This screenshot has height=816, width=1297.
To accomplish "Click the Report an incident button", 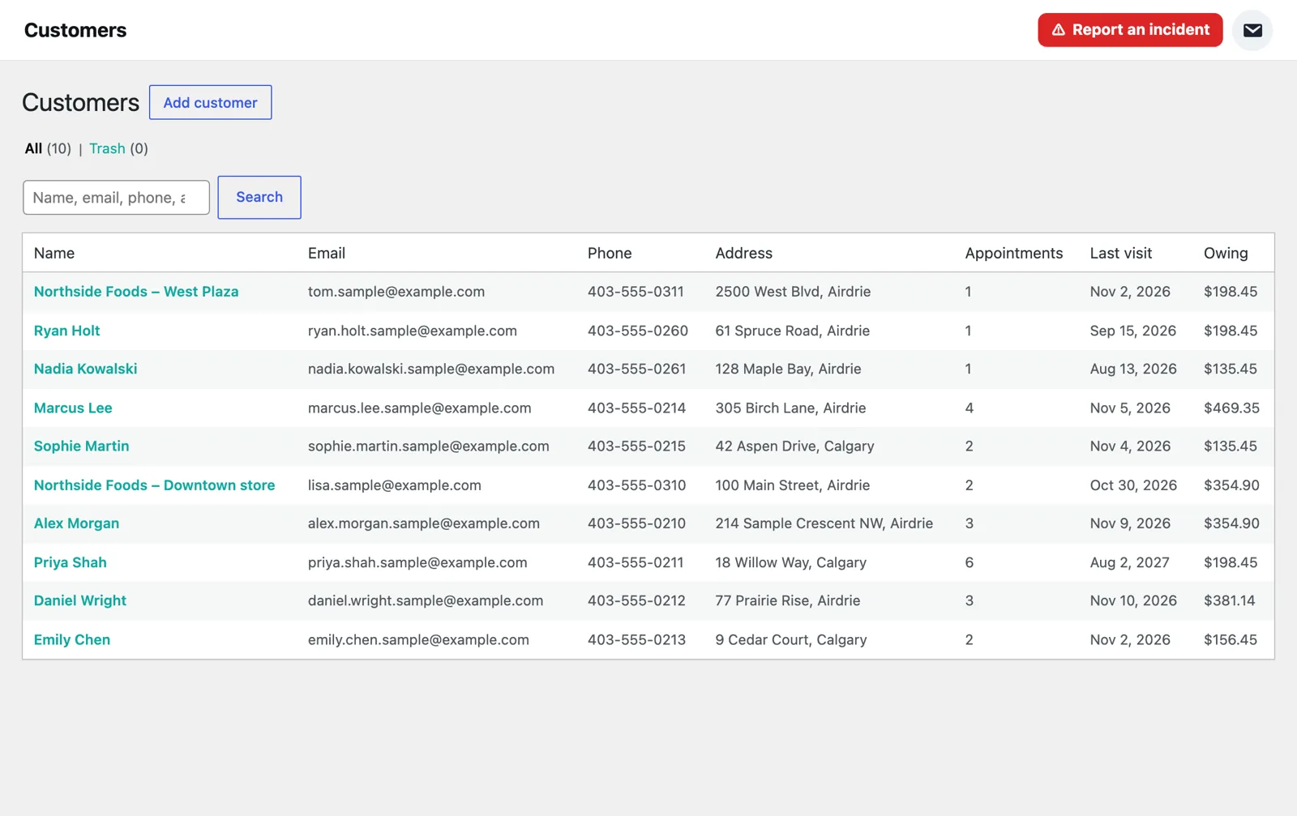I will (x=1130, y=30).
